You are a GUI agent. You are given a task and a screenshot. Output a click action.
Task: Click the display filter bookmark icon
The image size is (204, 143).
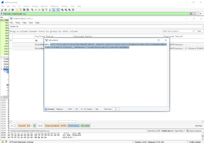[x=2, y=13]
